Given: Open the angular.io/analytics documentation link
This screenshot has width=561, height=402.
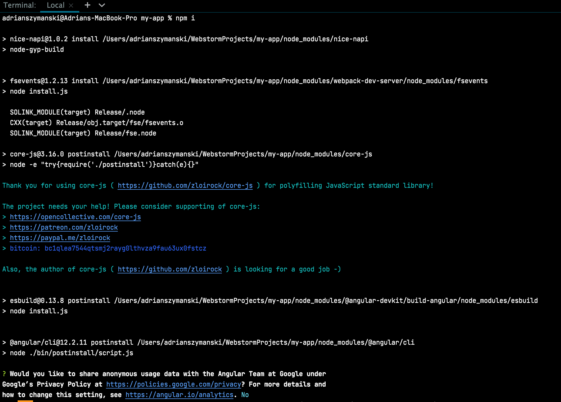Looking at the screenshot, I should pos(179,395).
